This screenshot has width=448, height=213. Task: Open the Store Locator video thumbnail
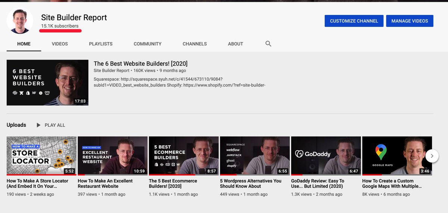41,156
